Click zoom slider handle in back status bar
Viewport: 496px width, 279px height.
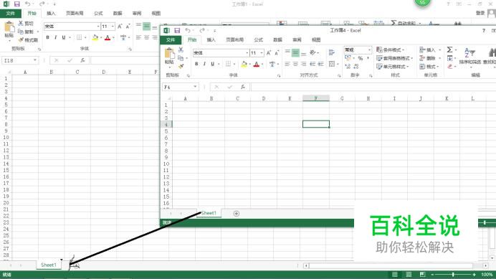[x=453, y=274]
